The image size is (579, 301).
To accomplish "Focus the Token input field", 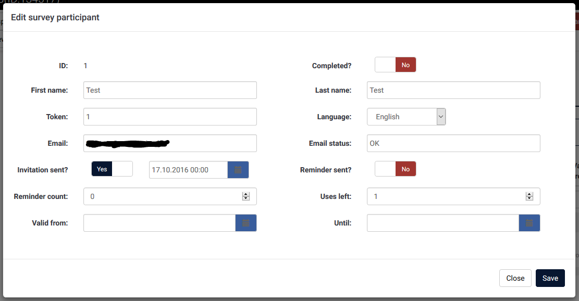I will click(170, 117).
